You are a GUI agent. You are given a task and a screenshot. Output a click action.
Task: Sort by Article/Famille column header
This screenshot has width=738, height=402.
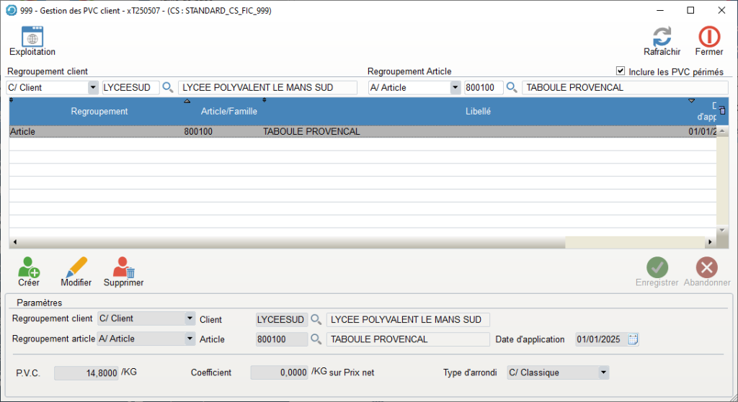(228, 111)
